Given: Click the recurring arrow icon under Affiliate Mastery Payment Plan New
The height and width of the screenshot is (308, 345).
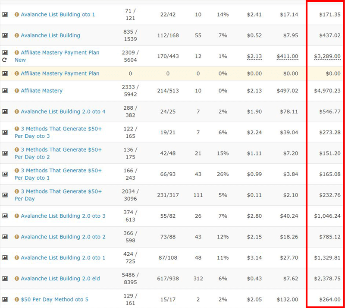Looking at the screenshot, I should [x=5, y=60].
